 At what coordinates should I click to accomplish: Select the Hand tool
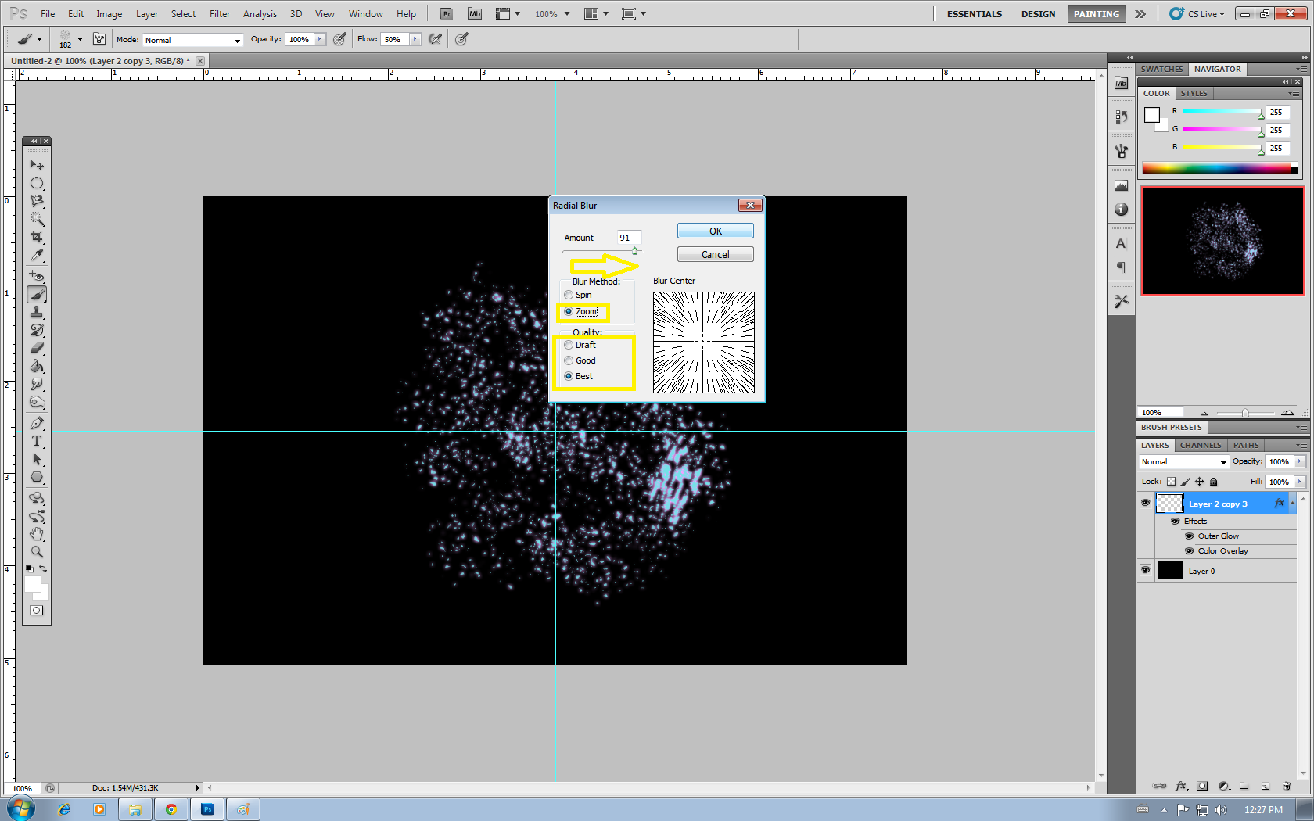pyautogui.click(x=37, y=534)
